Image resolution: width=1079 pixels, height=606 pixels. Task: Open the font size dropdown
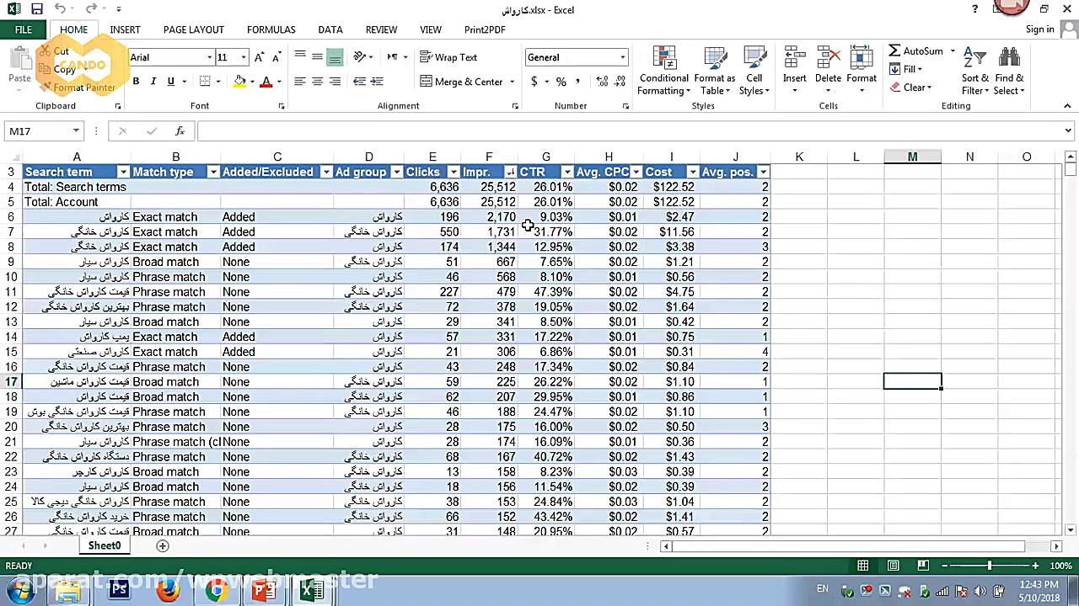tap(244, 57)
